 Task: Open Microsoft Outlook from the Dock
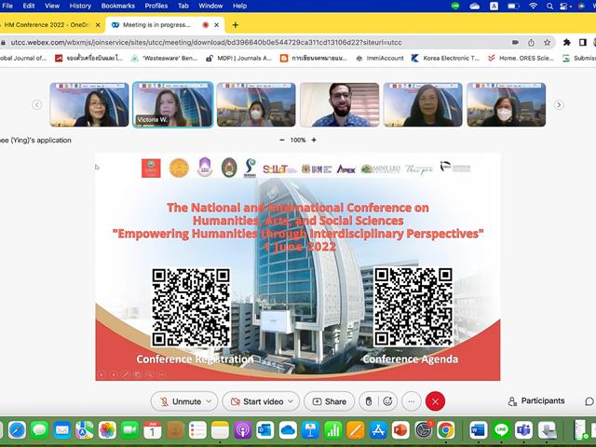pyautogui.click(x=264, y=430)
